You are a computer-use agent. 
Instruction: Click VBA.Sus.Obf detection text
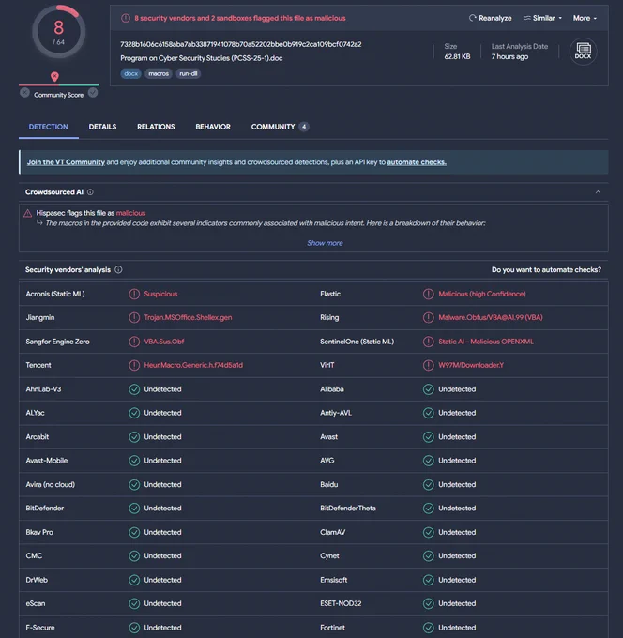(164, 342)
